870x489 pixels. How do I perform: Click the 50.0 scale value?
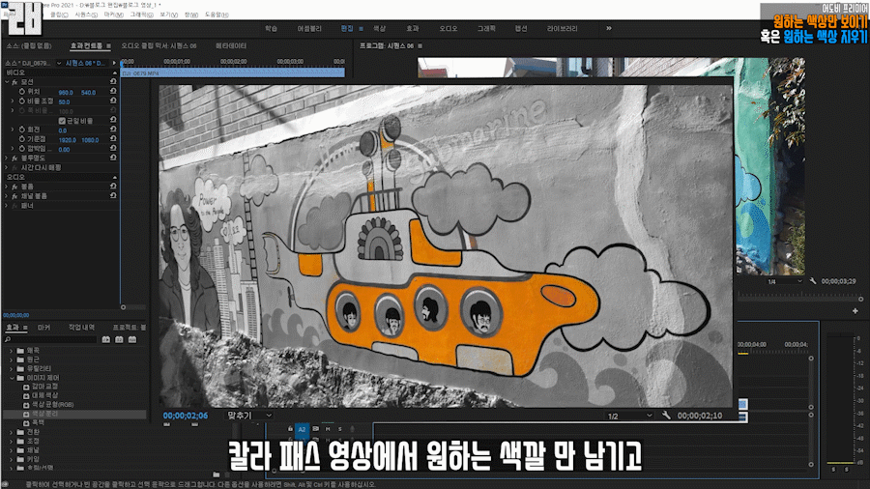65,102
